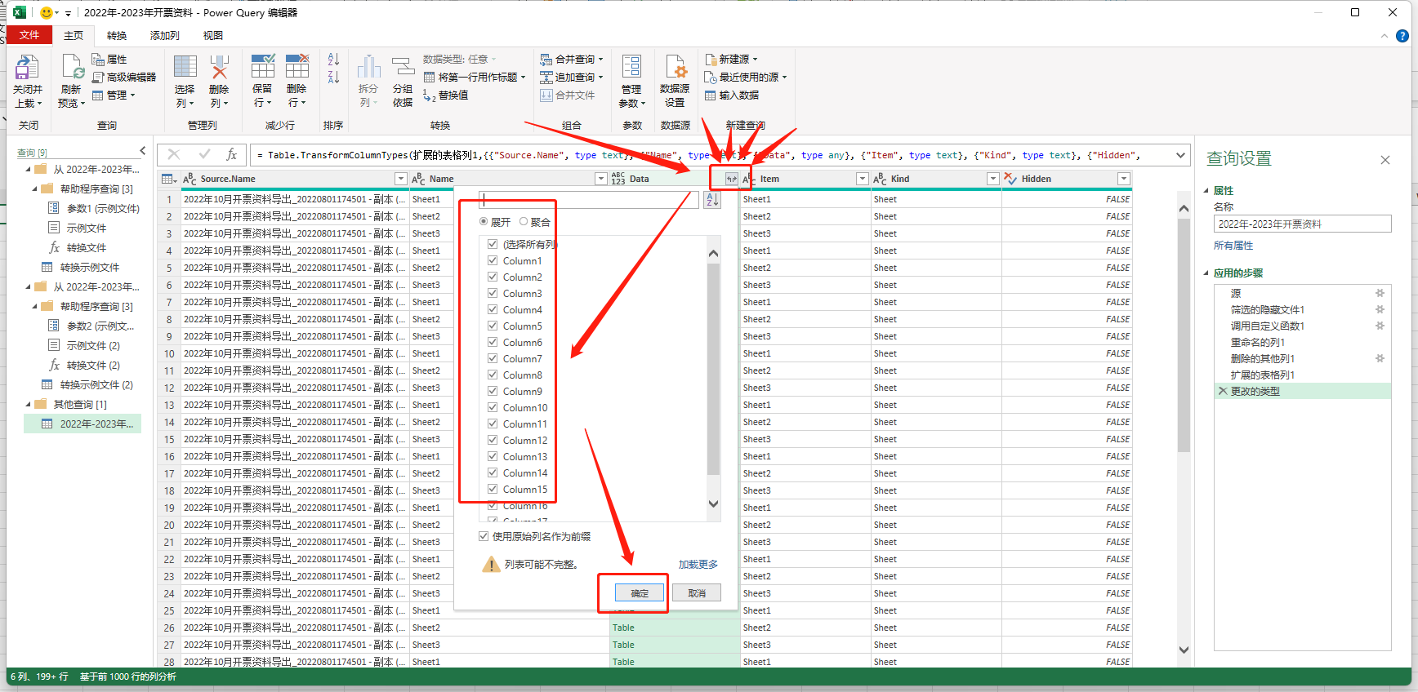Click the 替换值 replace values item
This screenshot has height=692, width=1418.
point(446,95)
